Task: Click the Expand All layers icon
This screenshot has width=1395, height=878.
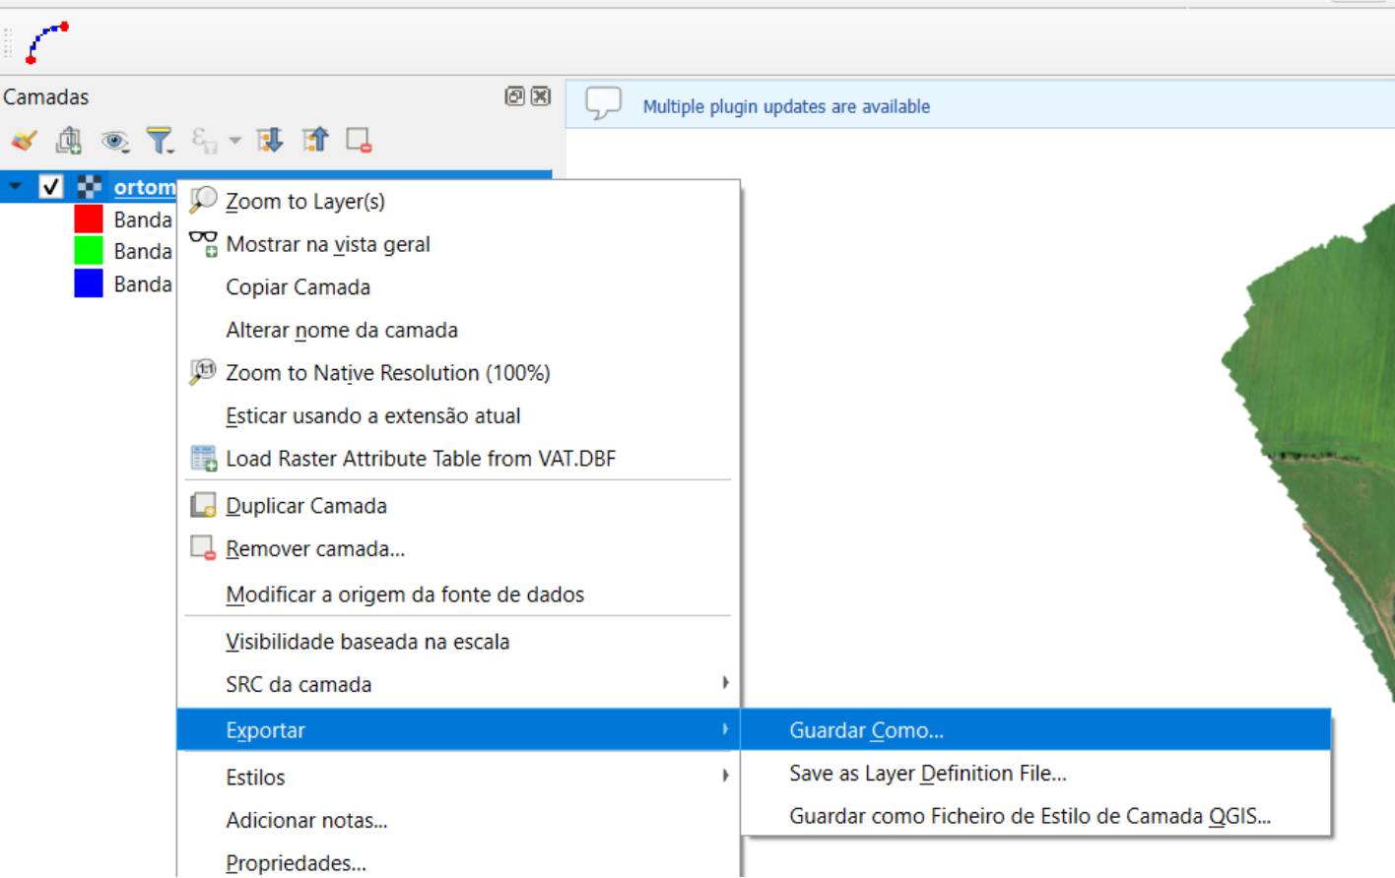Action: (270, 141)
